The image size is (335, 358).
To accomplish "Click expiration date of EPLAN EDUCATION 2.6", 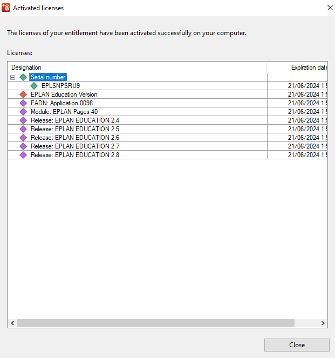I will (307, 138).
